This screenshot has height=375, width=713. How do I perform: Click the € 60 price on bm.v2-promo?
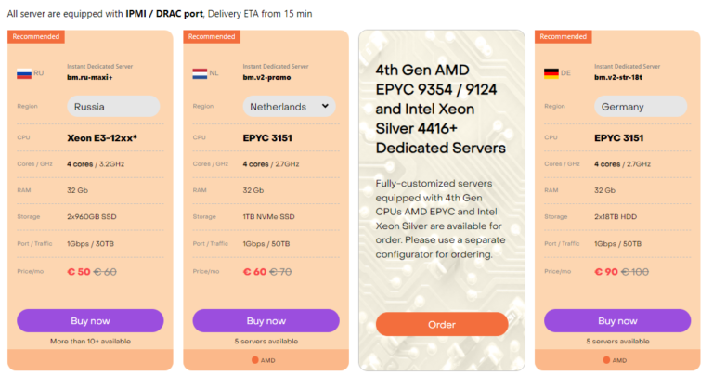254,271
